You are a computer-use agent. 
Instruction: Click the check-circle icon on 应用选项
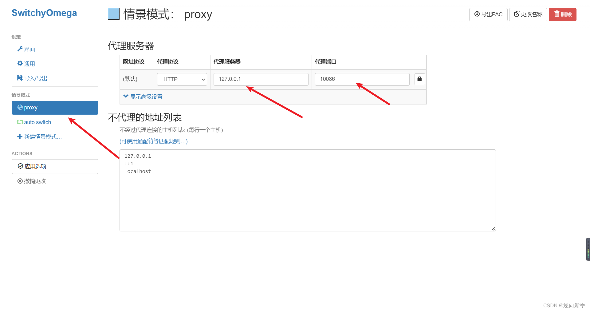pyautogui.click(x=21, y=166)
